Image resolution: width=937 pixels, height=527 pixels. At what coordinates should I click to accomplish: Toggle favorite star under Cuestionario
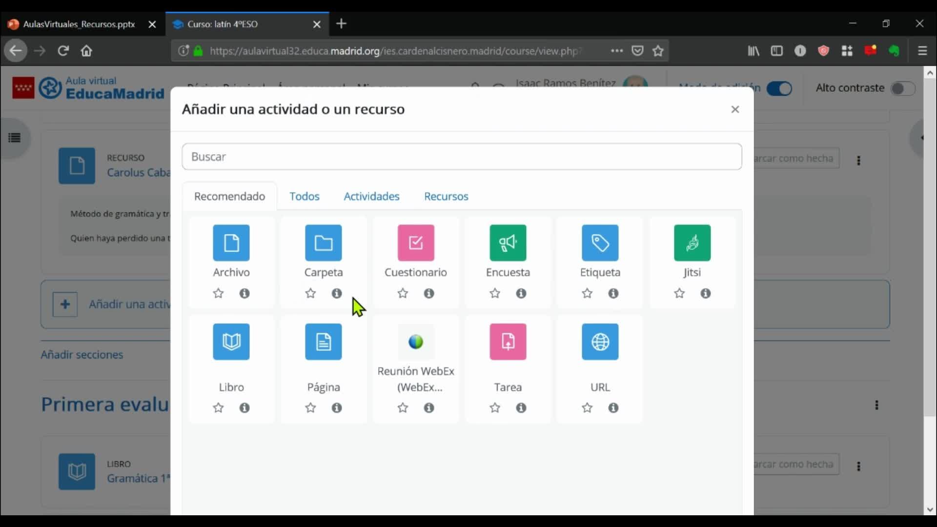403,293
